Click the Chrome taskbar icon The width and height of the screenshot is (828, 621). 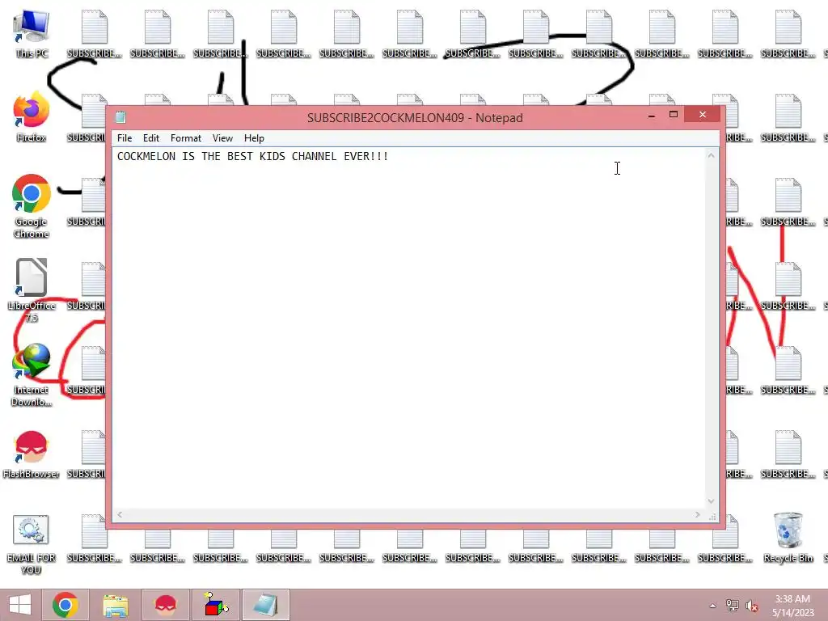click(x=65, y=605)
